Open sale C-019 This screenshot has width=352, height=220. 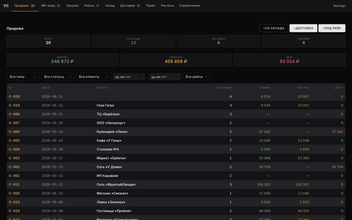[x=14, y=105]
